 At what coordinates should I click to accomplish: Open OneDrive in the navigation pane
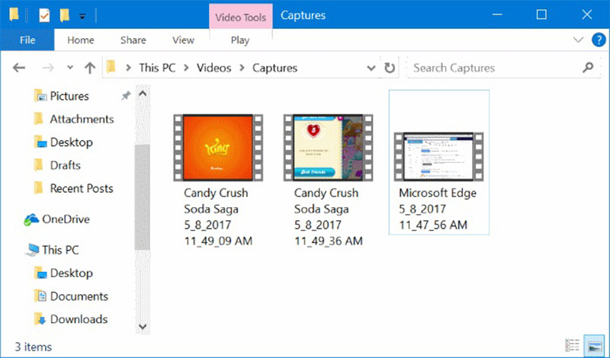(65, 219)
